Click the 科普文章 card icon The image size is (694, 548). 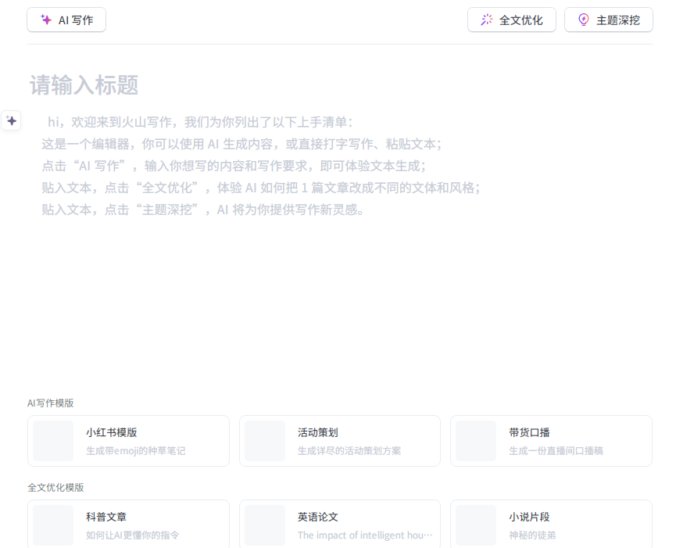52,525
